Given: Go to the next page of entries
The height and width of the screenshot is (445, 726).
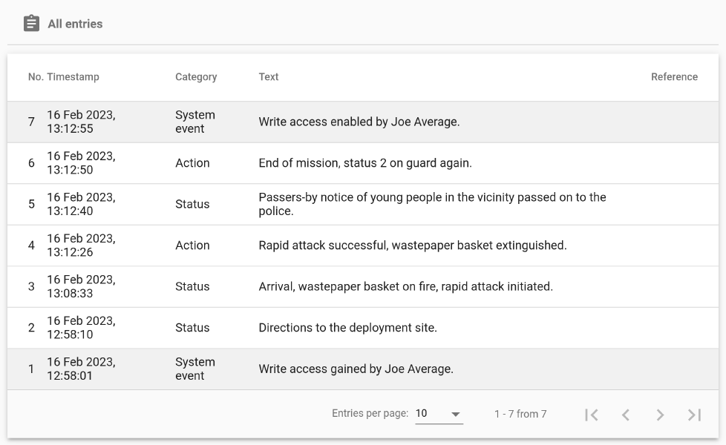Looking at the screenshot, I should [x=660, y=415].
